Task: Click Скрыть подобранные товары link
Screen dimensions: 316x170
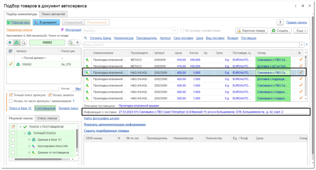Action: [106, 131]
